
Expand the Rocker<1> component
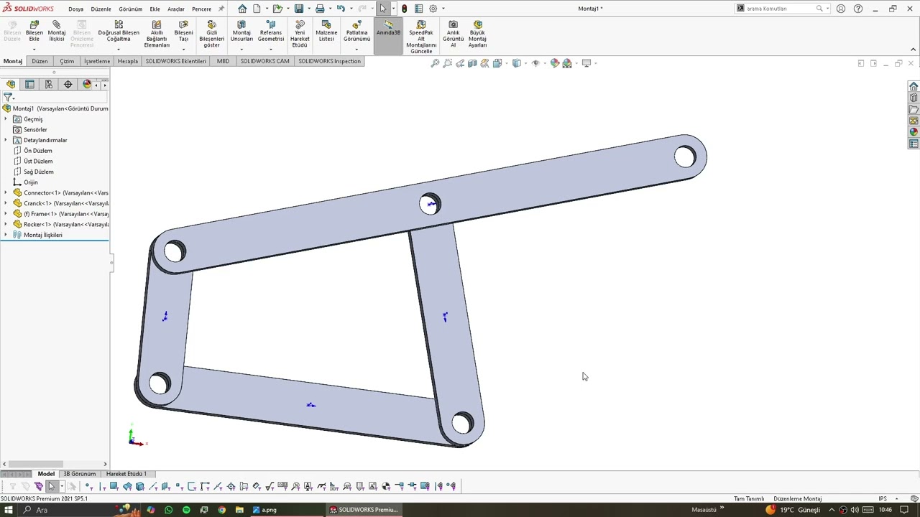click(6, 224)
